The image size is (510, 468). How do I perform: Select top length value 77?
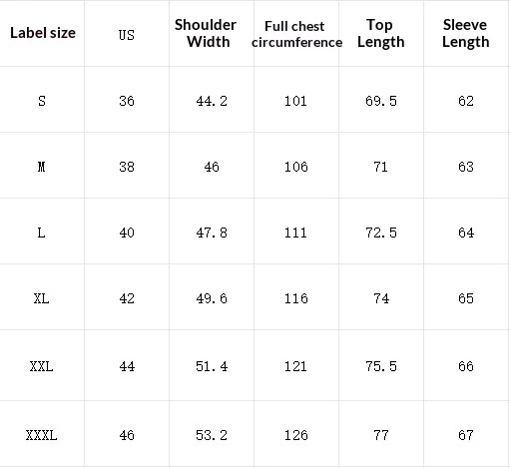381,435
